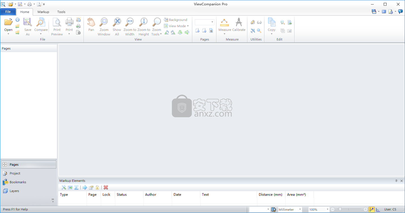Click the blue file info icon beside Open

(17, 20)
